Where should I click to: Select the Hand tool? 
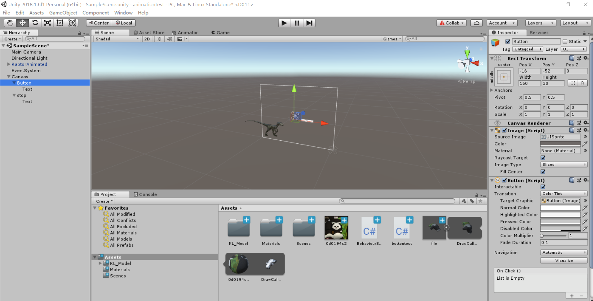10,23
